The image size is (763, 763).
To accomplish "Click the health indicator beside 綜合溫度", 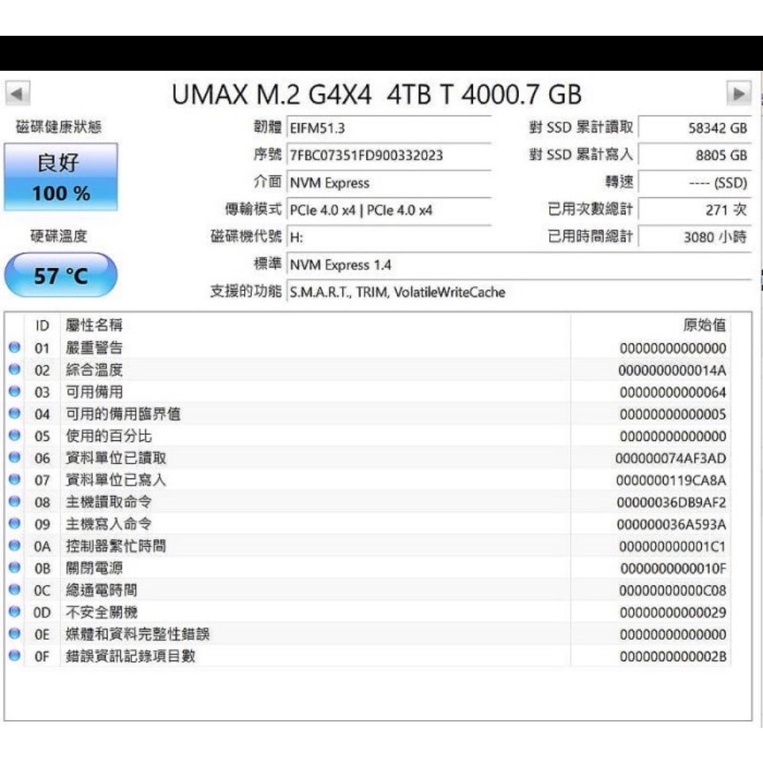I will click(x=14, y=370).
